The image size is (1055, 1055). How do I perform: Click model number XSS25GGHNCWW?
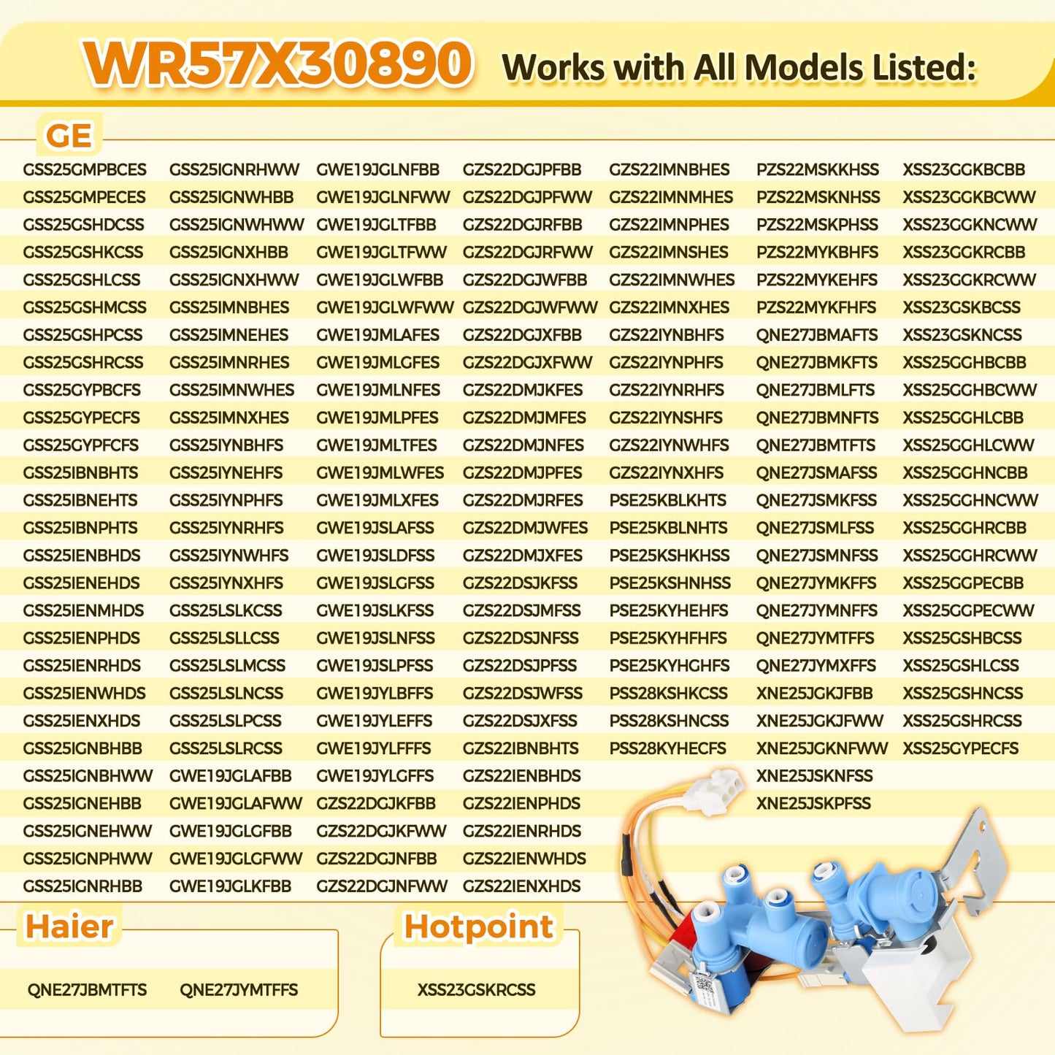tap(970, 500)
